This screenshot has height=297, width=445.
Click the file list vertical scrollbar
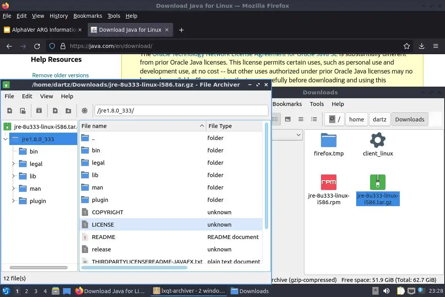[266, 176]
